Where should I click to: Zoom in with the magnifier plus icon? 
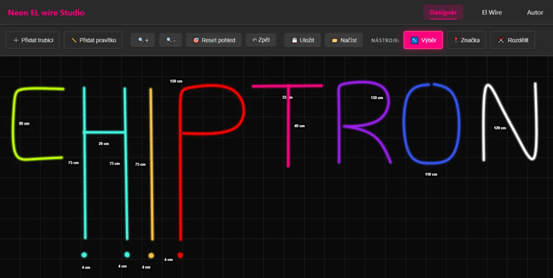click(143, 40)
